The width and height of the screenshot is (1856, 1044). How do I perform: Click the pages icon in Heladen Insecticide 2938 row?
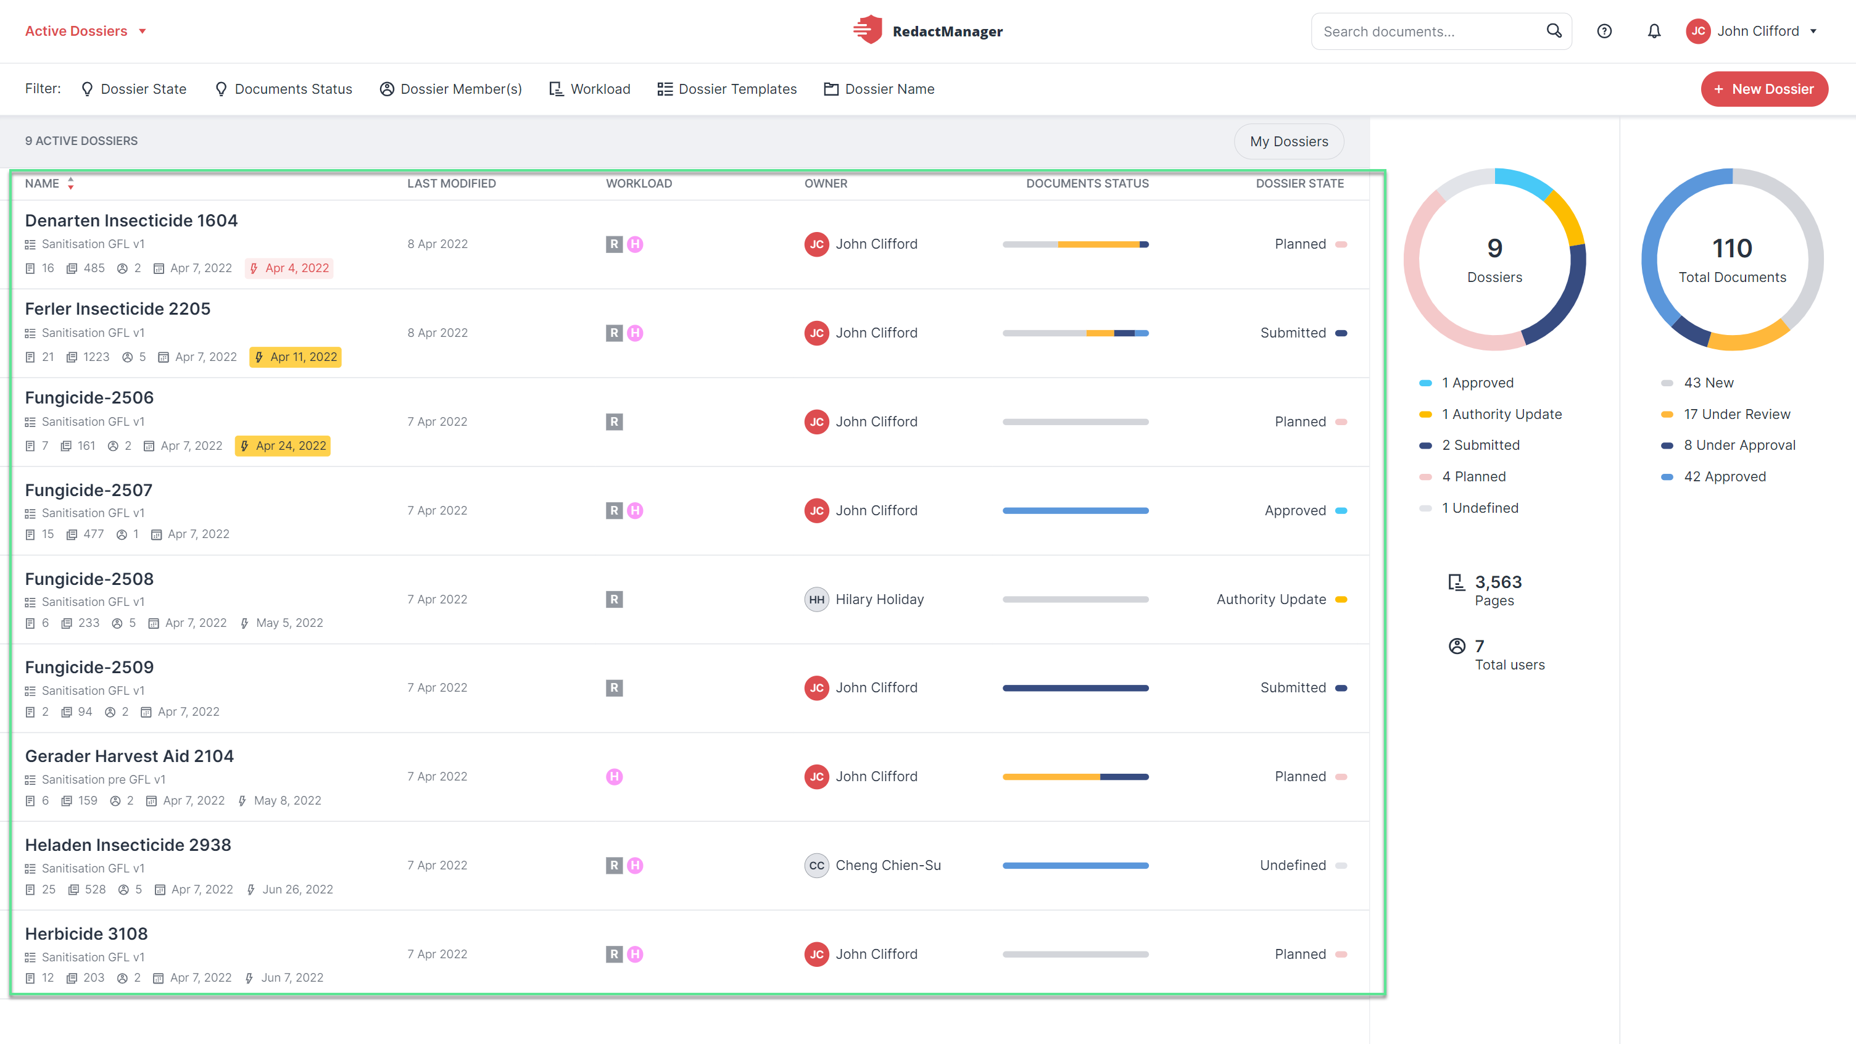[x=73, y=889]
